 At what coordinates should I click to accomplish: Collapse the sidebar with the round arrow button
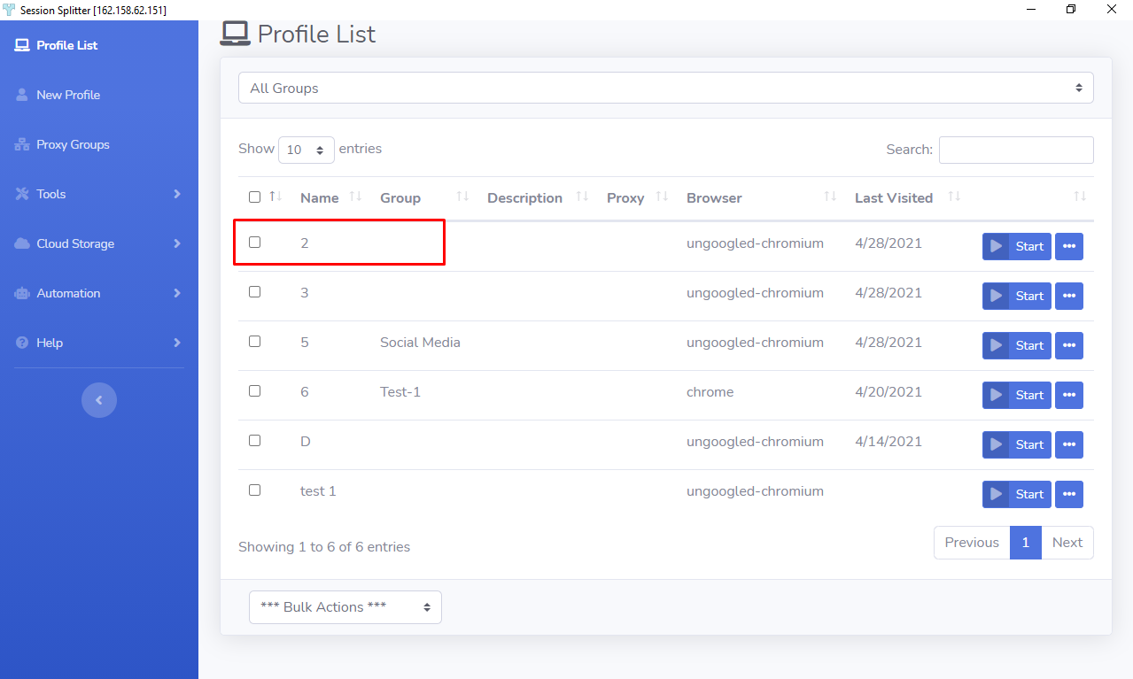click(x=99, y=400)
